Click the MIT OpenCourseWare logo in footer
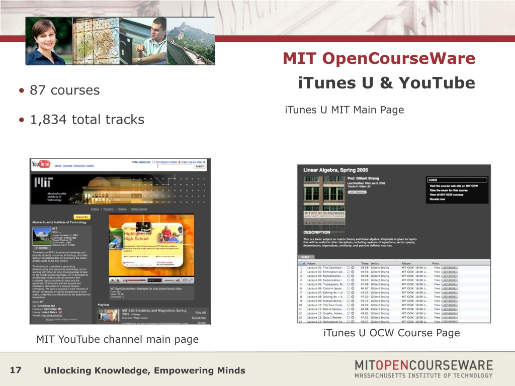 [423, 369]
